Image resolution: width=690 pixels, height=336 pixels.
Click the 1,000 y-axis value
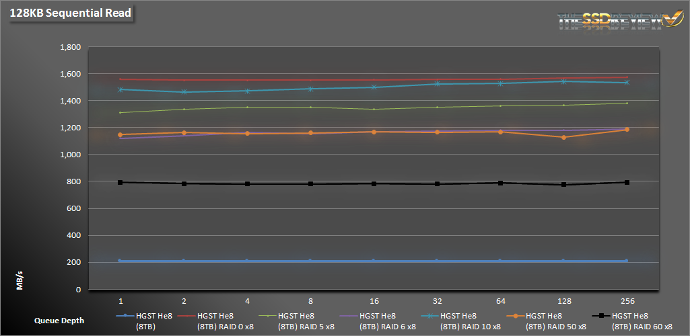(x=71, y=155)
